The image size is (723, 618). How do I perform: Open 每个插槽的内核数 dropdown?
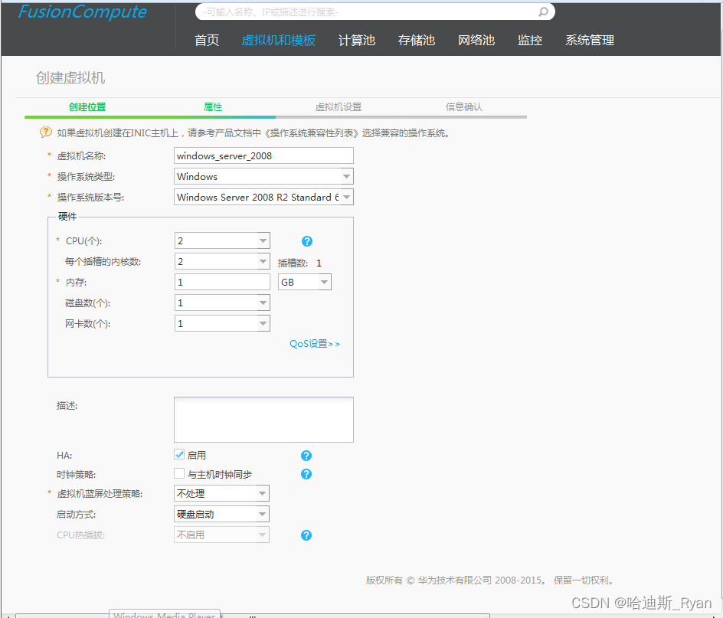(222, 261)
